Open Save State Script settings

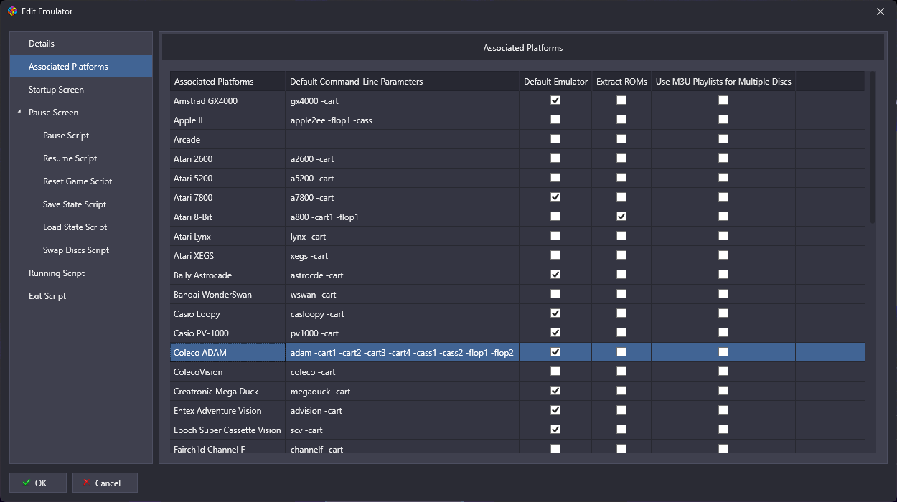81,204
